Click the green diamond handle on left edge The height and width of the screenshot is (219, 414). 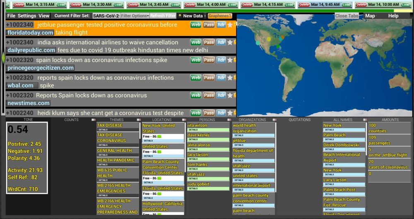coord(3,58)
